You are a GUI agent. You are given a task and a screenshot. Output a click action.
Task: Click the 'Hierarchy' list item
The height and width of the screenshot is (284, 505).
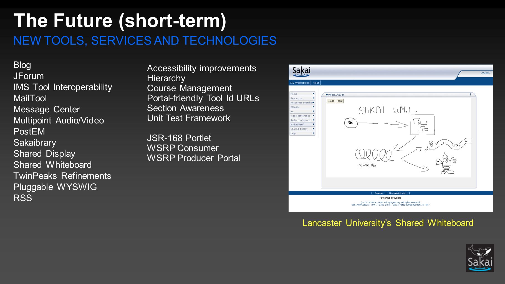(166, 78)
